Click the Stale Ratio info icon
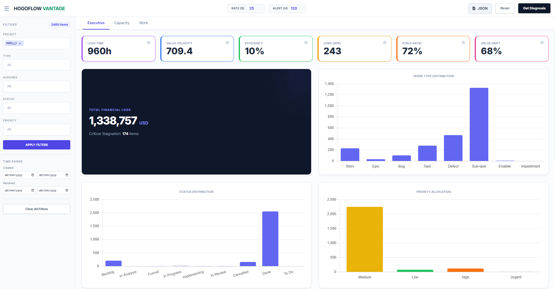The height and width of the screenshot is (289, 555). pyautogui.click(x=463, y=43)
